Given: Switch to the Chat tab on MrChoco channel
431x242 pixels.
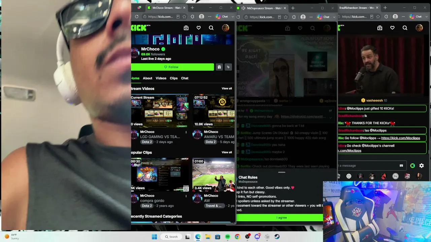Looking at the screenshot, I should 185,78.
